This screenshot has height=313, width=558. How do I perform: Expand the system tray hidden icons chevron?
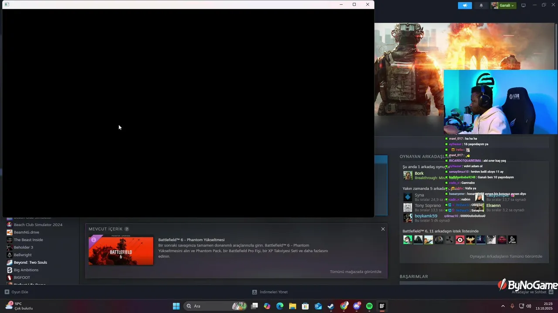click(x=503, y=306)
